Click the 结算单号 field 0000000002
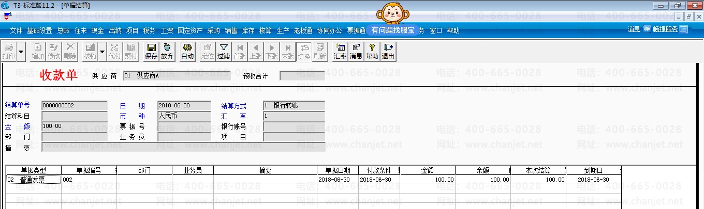Screen dimensions: 704x209 pos(75,106)
